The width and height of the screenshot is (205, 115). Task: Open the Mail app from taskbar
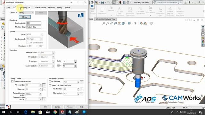(x=48, y=112)
